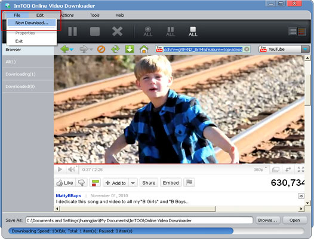The width and height of the screenshot is (314, 239).
Task: Stop the selected download
Action: pyautogui.click(x=95, y=32)
